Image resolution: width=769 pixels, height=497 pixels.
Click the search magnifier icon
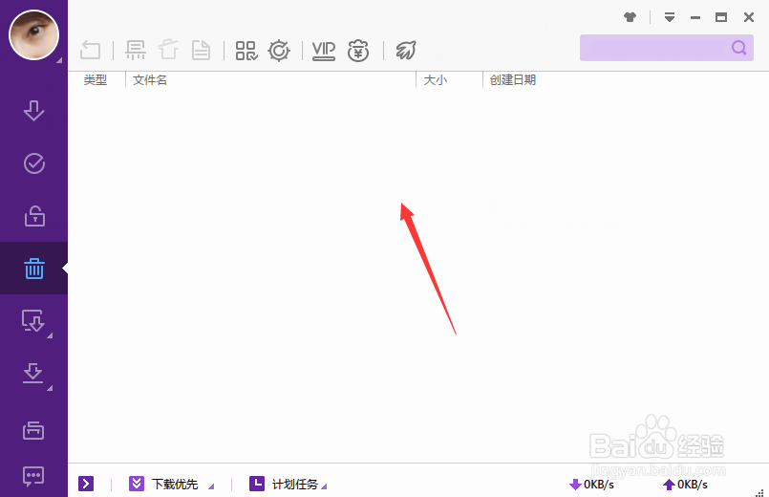[x=739, y=48]
